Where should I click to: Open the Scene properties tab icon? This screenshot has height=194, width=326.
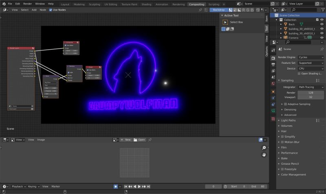273,77
